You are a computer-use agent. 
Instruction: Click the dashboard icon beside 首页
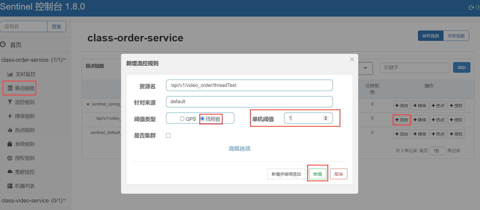point(3,44)
